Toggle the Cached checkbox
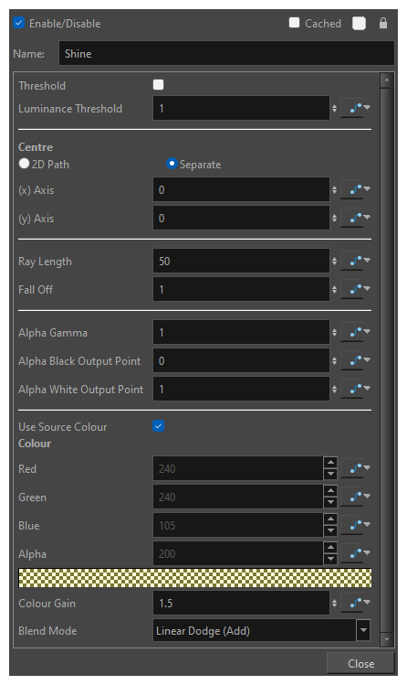 pyautogui.click(x=294, y=23)
